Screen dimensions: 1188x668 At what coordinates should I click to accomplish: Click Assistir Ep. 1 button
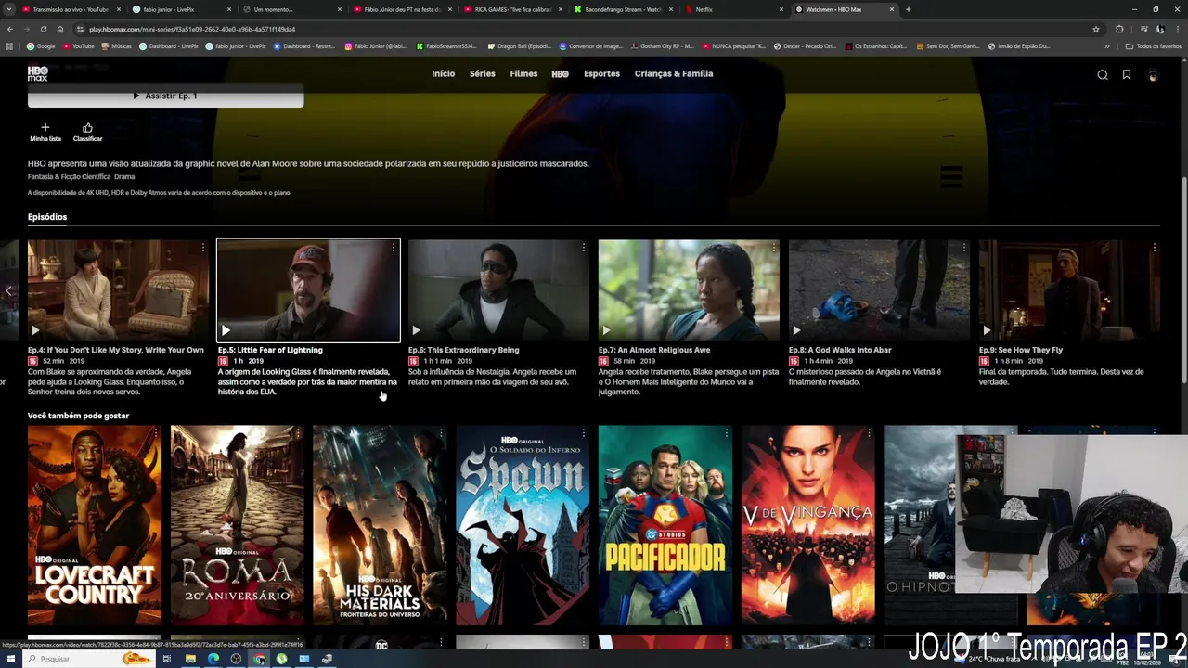(165, 96)
